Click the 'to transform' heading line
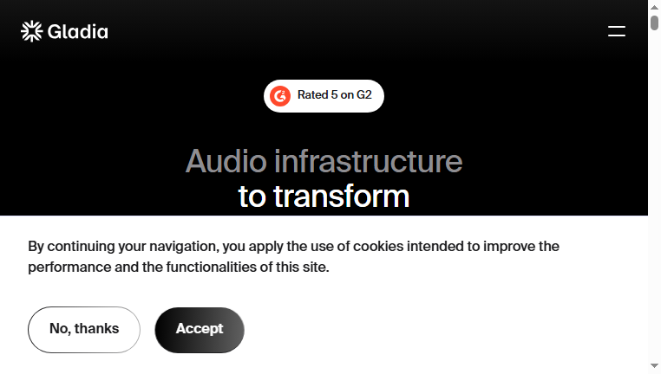The image size is (661, 374). (x=324, y=197)
